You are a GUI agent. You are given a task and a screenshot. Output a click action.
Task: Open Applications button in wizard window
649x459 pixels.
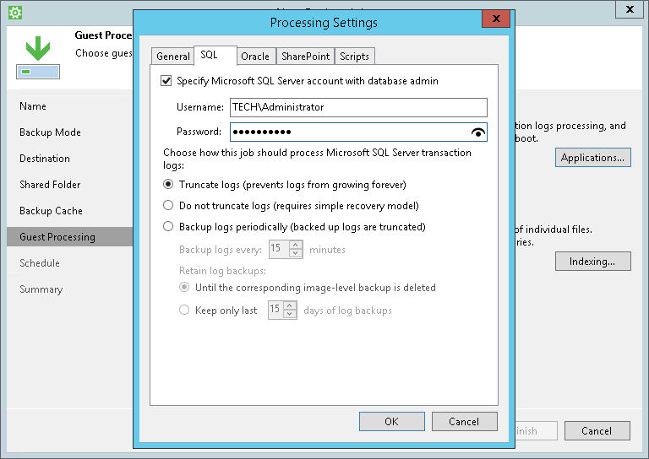tap(592, 158)
